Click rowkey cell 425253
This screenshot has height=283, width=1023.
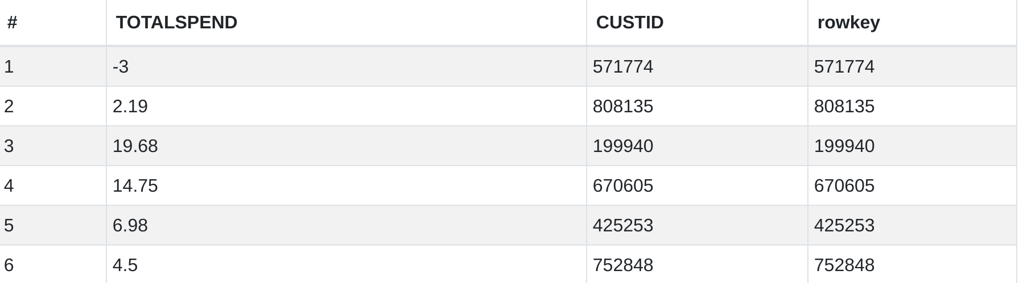(x=844, y=226)
